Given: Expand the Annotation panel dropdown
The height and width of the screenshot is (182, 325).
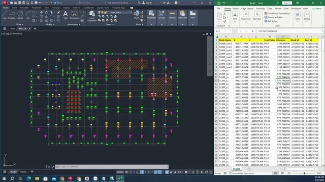Looking at the screenshot, I should click(x=74, y=24).
